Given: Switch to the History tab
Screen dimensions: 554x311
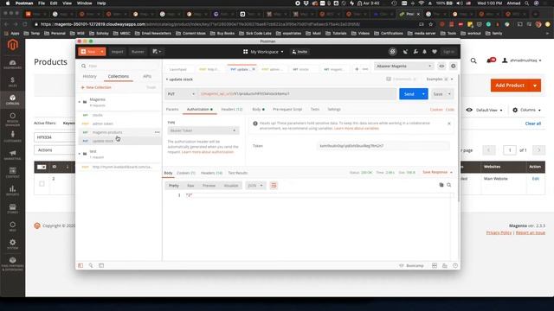Looking at the screenshot, I should pos(89,76).
